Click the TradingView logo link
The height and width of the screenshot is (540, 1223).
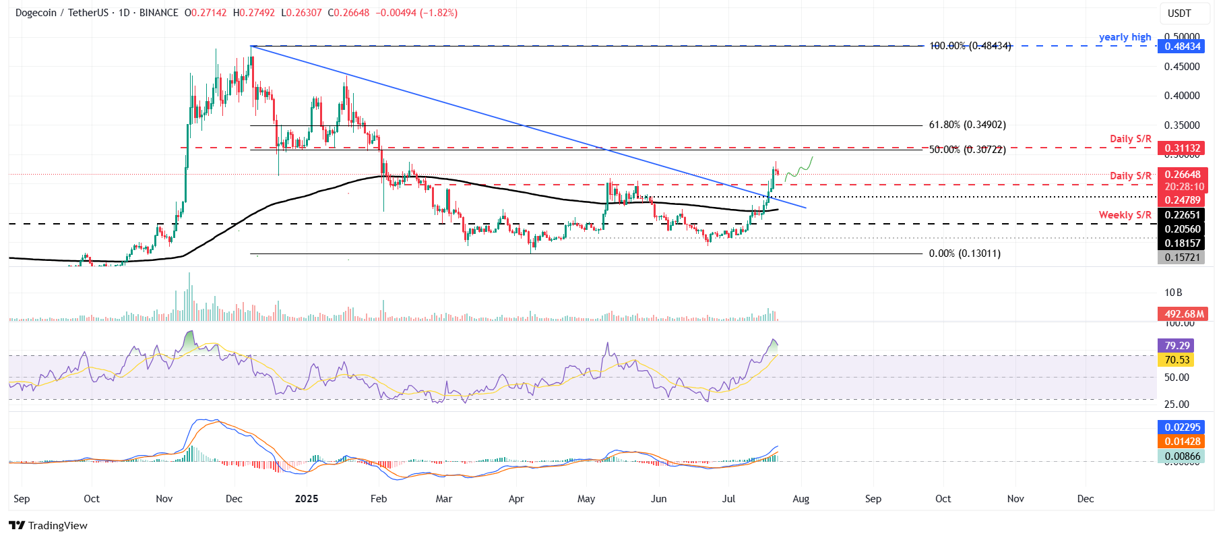[x=49, y=525]
